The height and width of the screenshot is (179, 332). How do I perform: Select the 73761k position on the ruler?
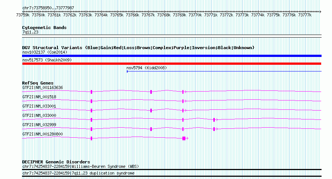(x=54, y=15)
